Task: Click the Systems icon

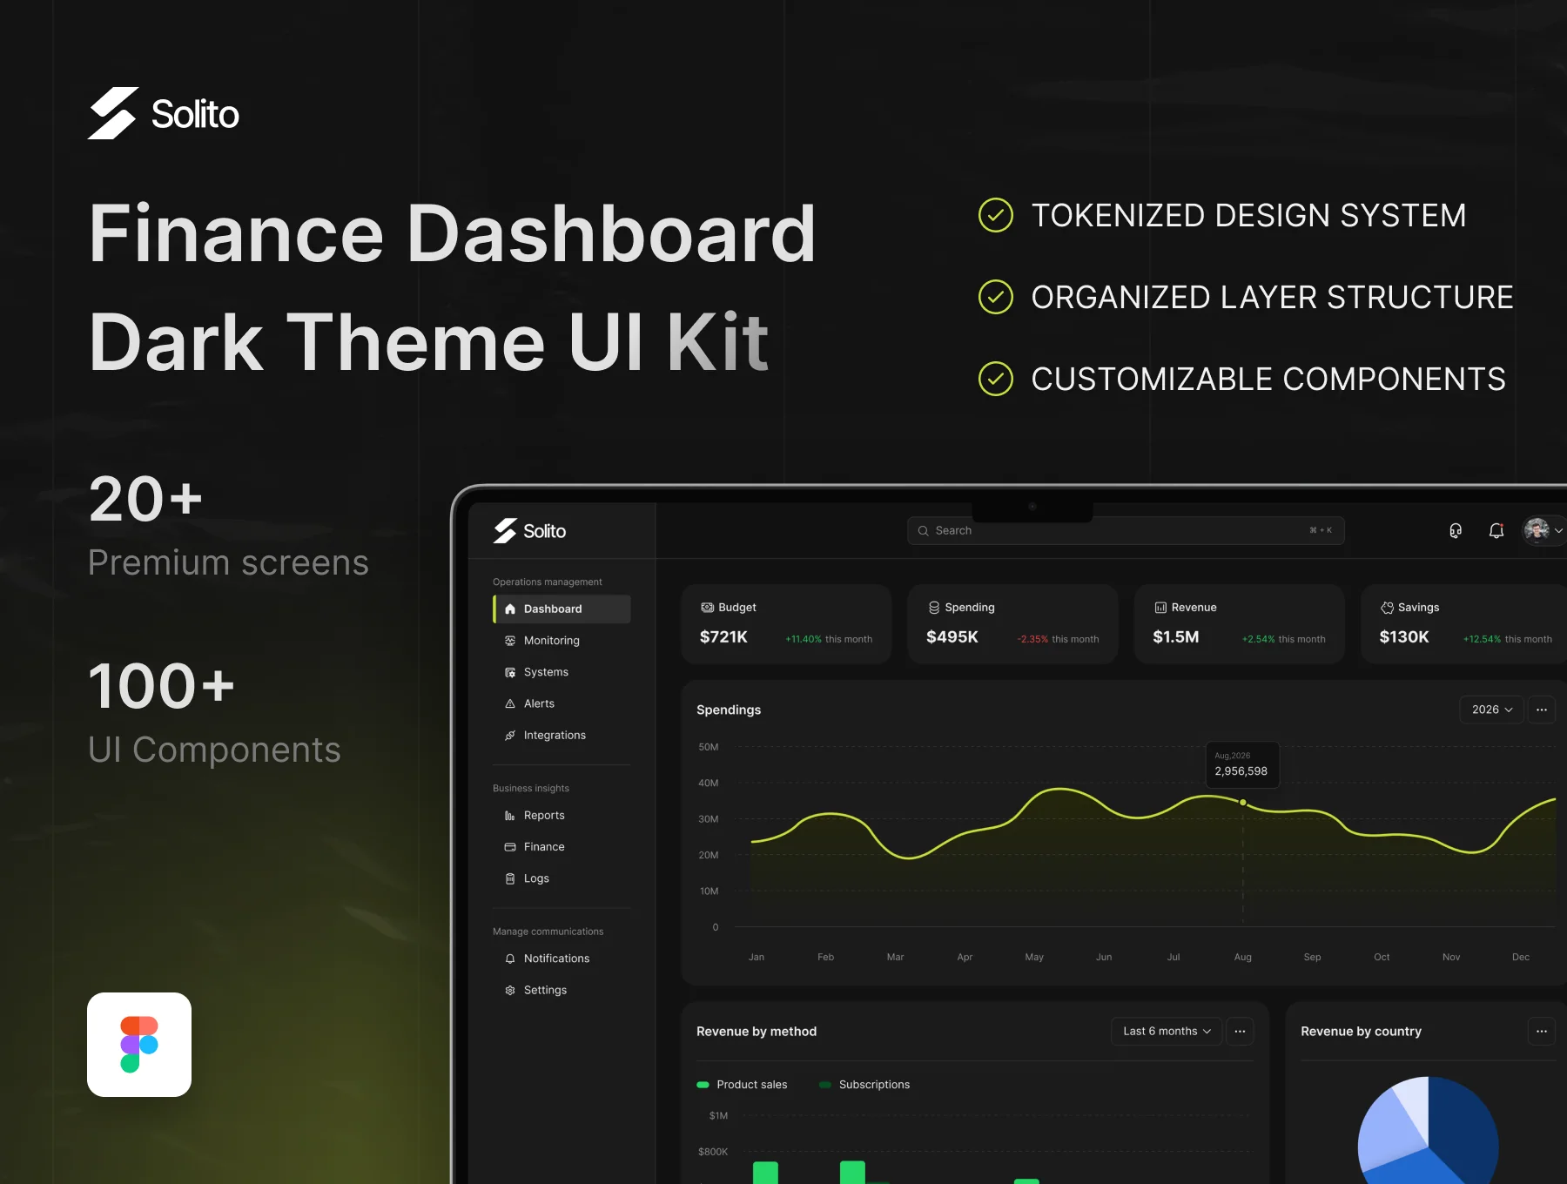Action: [x=510, y=672]
